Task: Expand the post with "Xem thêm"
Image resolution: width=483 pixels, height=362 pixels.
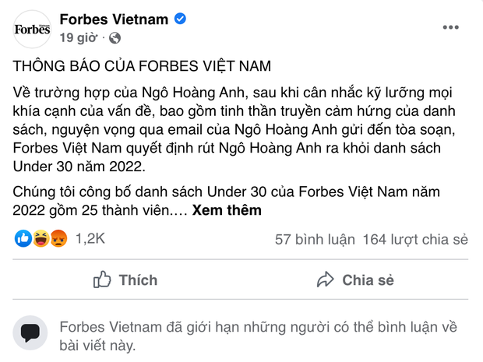Action: coord(227,209)
